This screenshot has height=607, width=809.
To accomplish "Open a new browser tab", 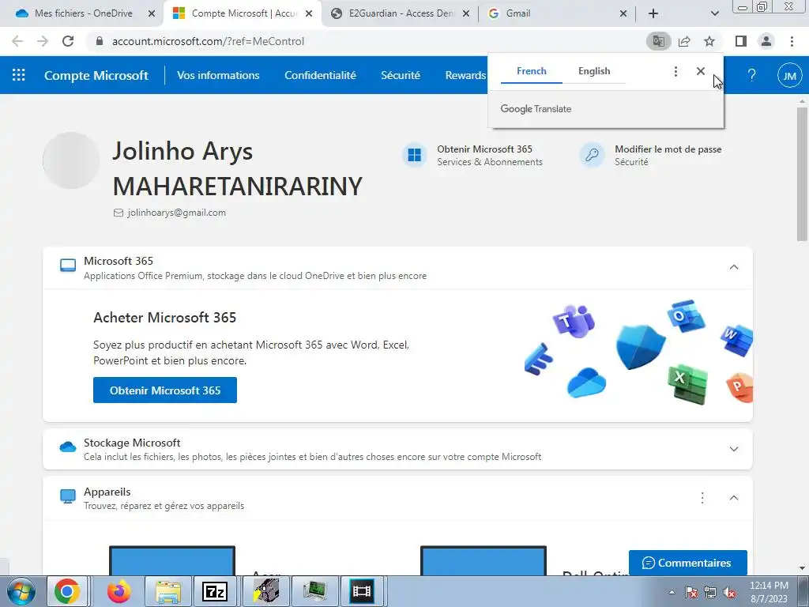I will point(653,13).
